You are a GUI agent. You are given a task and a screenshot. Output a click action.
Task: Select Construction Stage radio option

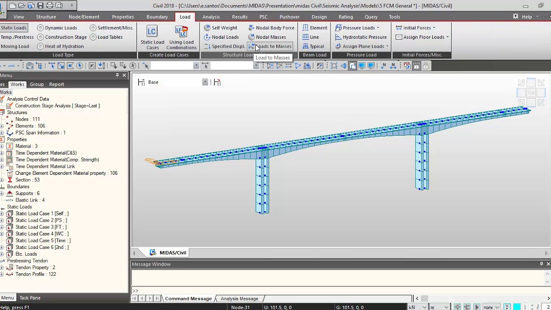click(62, 37)
